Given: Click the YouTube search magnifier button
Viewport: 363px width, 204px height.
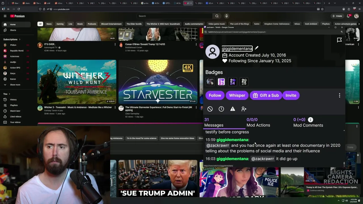Looking at the screenshot, I should (217, 16).
